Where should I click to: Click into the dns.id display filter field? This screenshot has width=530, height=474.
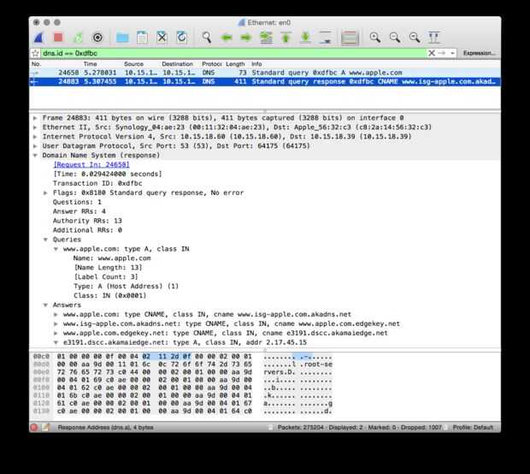pyautogui.click(x=233, y=53)
